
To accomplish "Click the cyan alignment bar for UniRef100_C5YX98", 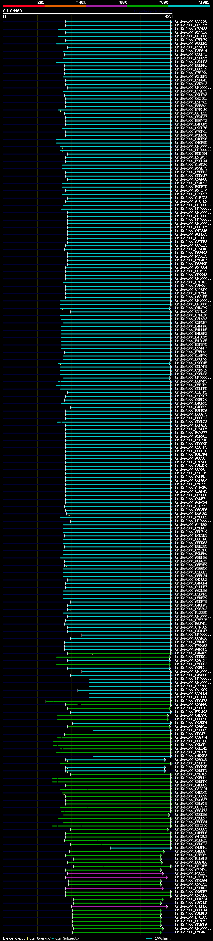I will (118, 22).
